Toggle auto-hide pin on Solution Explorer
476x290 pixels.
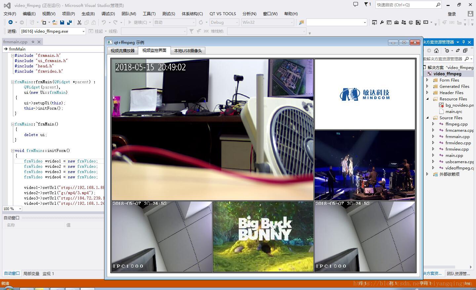(463, 42)
